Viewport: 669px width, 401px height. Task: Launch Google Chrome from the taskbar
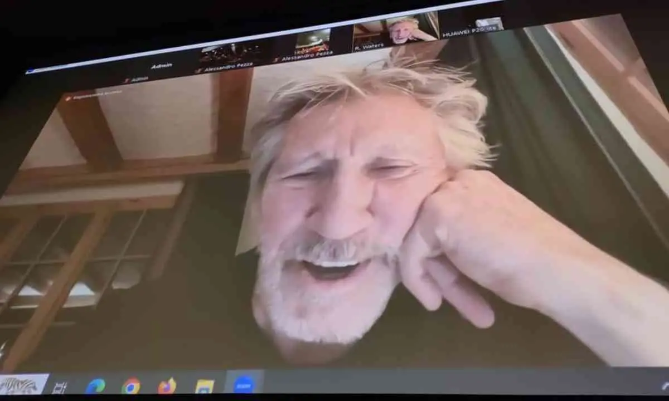point(131,385)
